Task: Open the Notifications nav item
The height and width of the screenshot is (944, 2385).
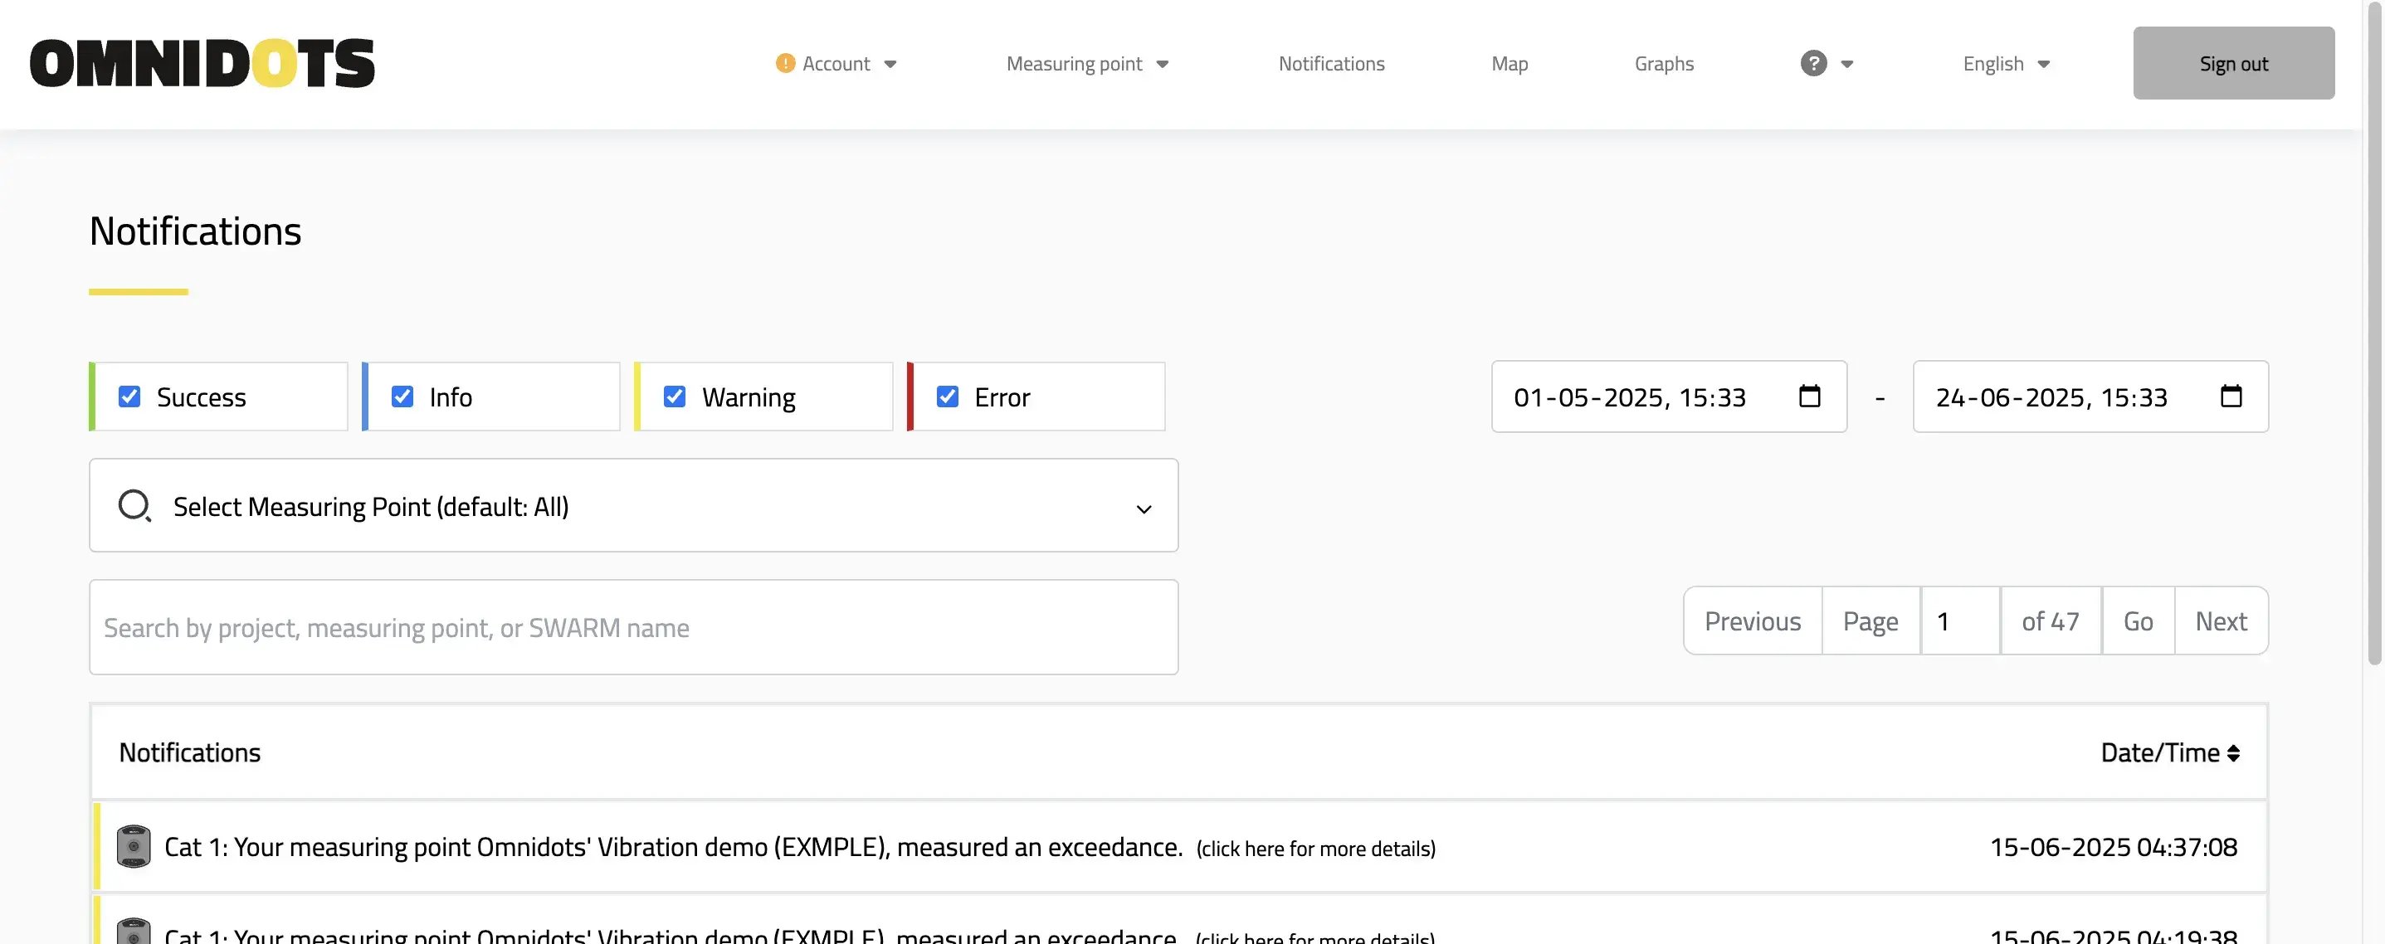Action: [1331, 63]
